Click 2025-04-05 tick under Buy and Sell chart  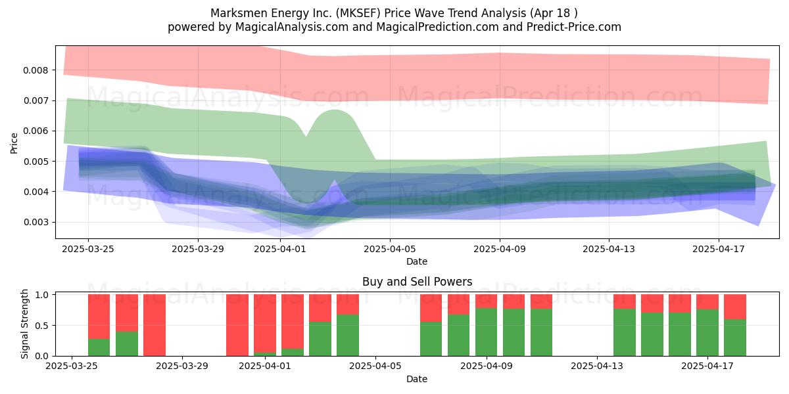pos(375,366)
